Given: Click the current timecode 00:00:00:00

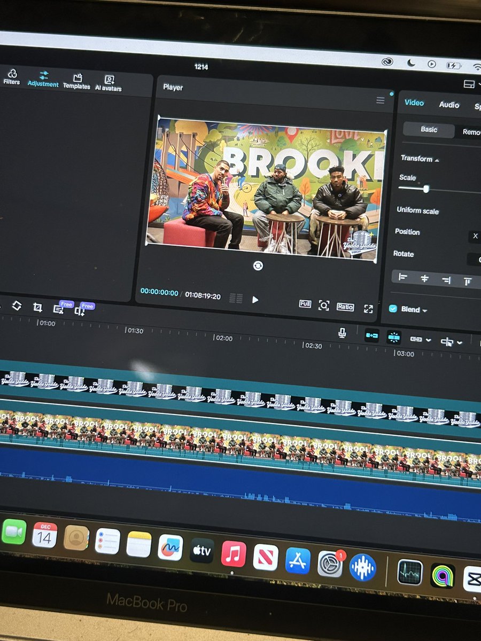Looking at the screenshot, I should (159, 292).
